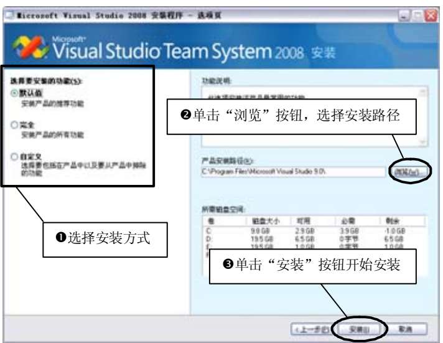Viewport: 443px width, 343px height.
Task: Click the 9.8 GB disk size cell
Action: click(261, 231)
